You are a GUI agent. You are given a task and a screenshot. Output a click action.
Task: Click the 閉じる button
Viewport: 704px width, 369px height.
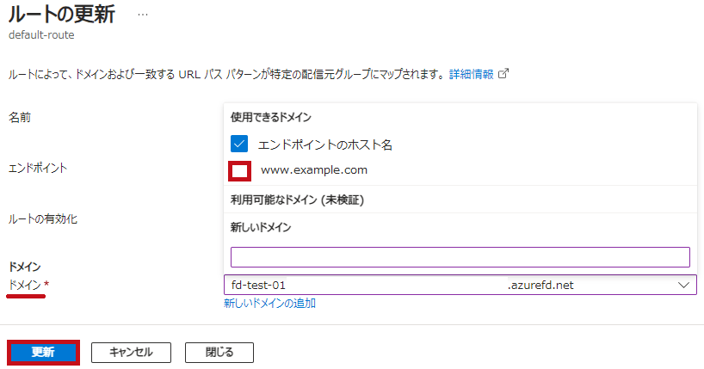pos(219,353)
